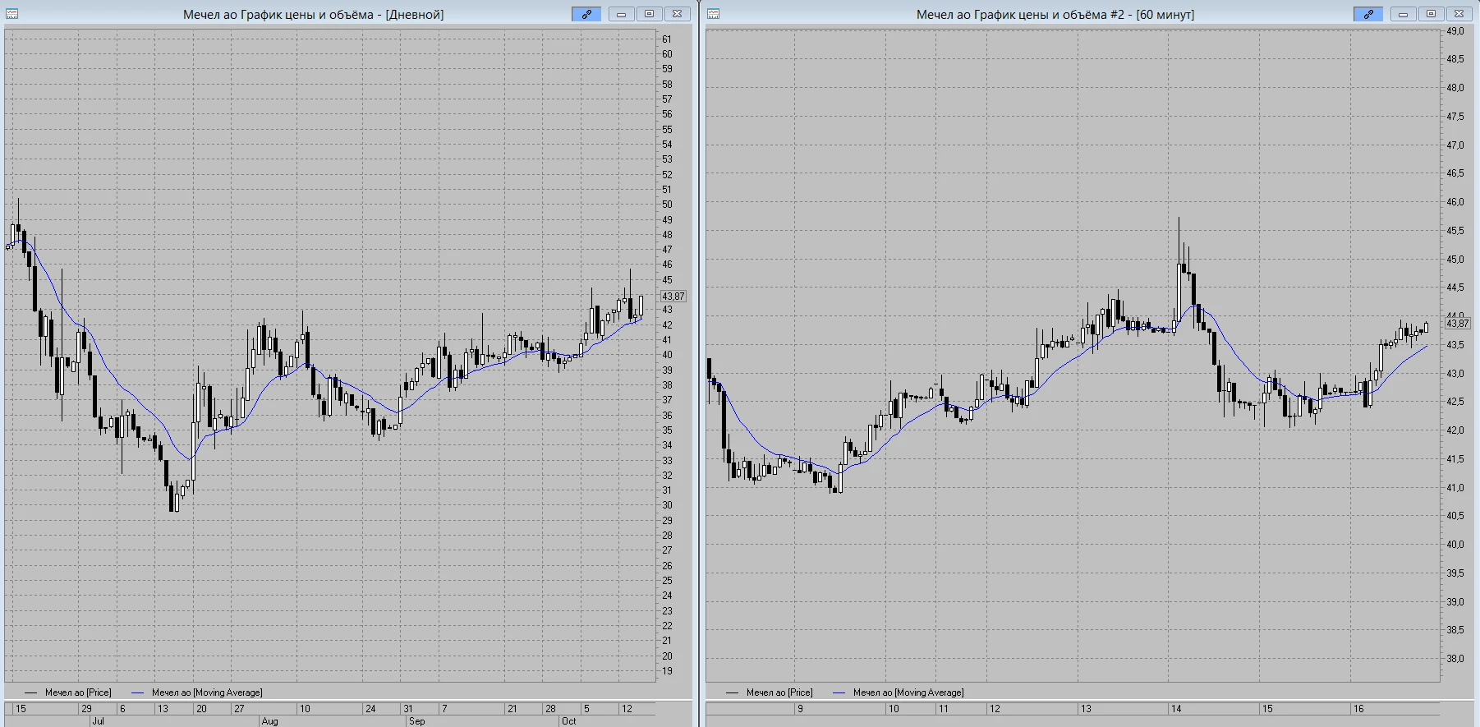Click the 'Jul' month label on the daily time axis

pyautogui.click(x=98, y=721)
